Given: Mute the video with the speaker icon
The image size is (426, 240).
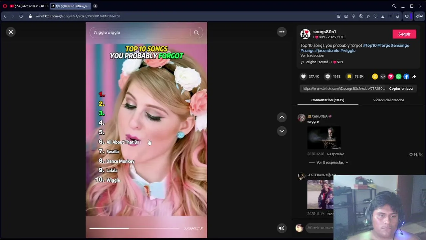Looking at the screenshot, I should pos(282,228).
